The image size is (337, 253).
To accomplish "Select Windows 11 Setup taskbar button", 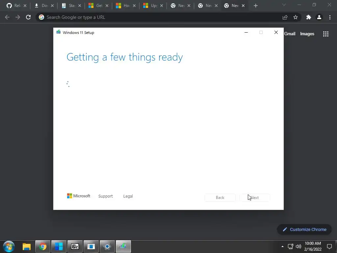I will pyautogui.click(x=123, y=246).
